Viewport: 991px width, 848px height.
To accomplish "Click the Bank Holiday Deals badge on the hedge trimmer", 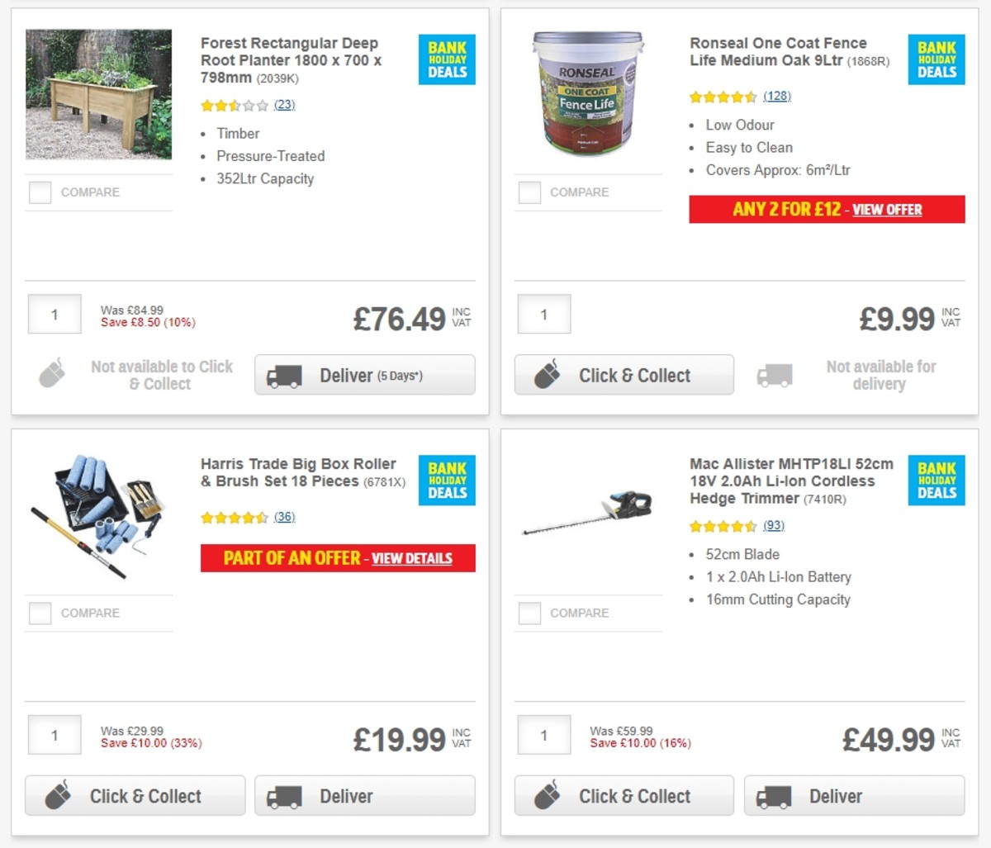I will (936, 481).
